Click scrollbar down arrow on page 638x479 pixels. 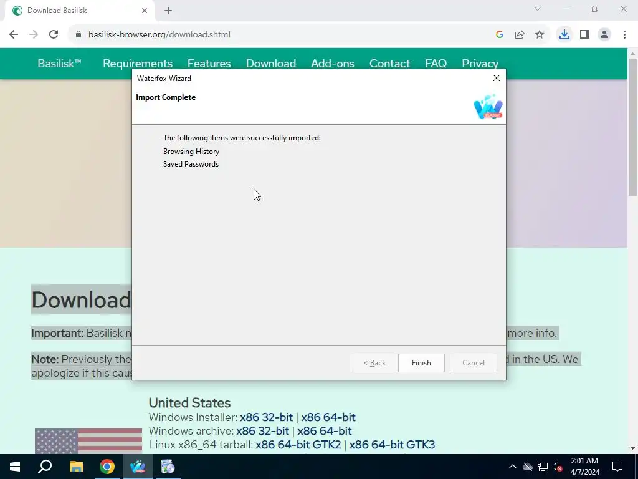pos(632,448)
